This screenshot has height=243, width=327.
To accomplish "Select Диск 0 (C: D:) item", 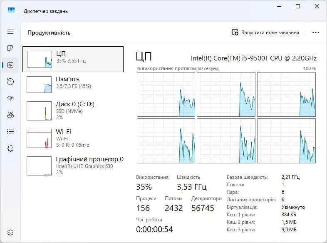I will [73, 111].
